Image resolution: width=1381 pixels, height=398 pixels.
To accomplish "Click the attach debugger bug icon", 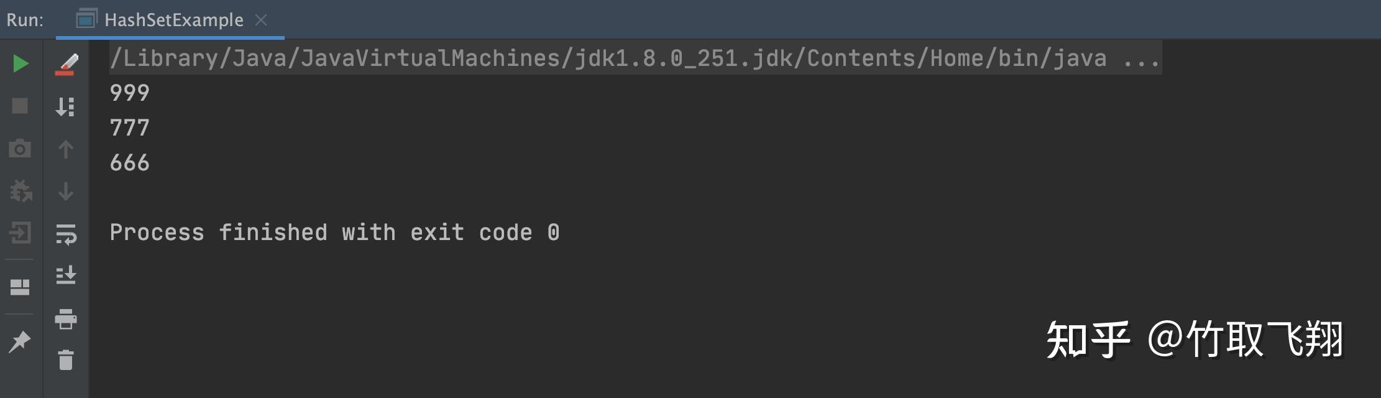I will (21, 191).
